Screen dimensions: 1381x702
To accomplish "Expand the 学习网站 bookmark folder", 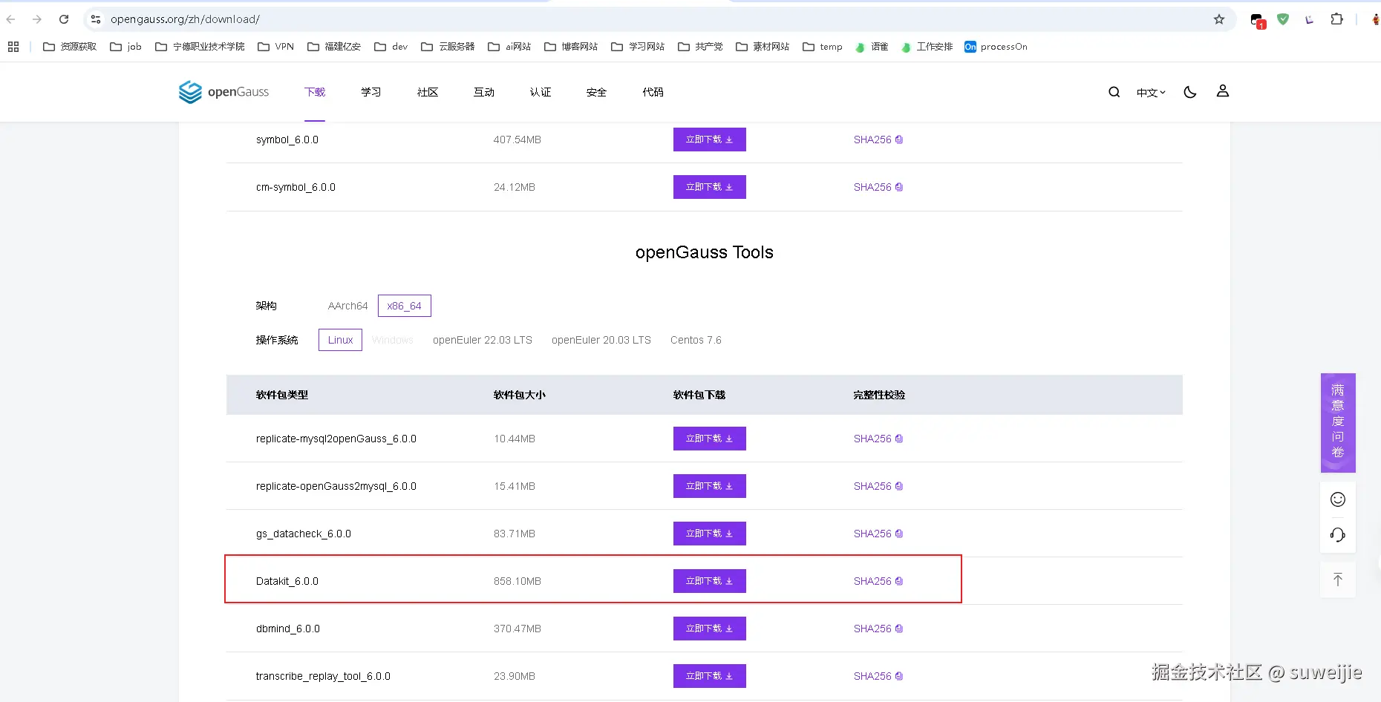I will point(638,47).
